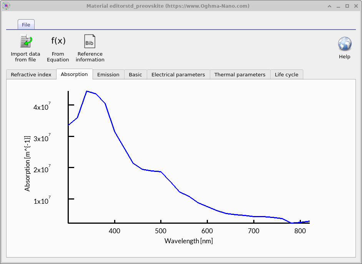Select the Absorption tab

(75, 74)
